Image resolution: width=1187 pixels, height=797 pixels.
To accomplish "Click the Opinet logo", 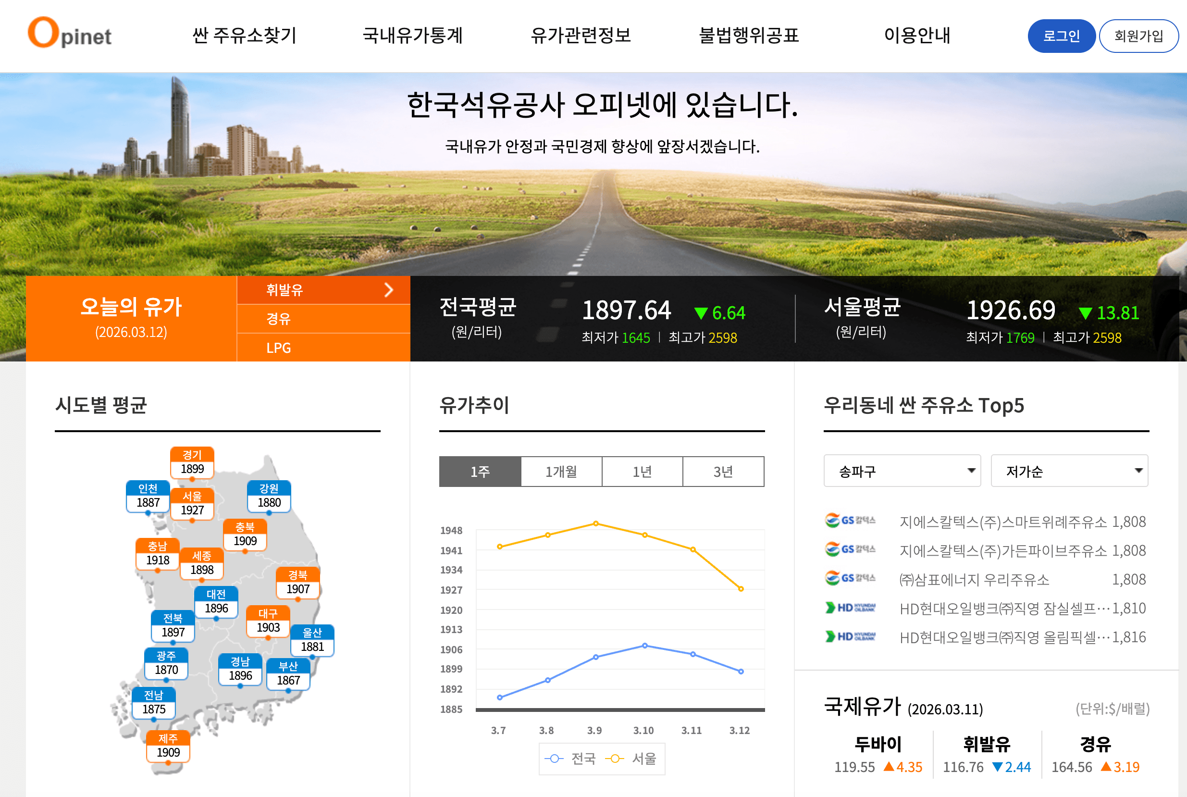I will [x=70, y=33].
